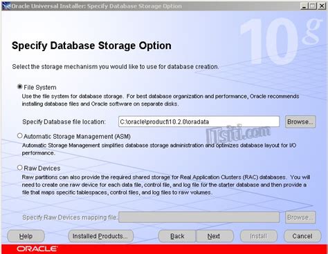
Task: Click the Oracle installer title bar icon
Action: (x=6, y=6)
